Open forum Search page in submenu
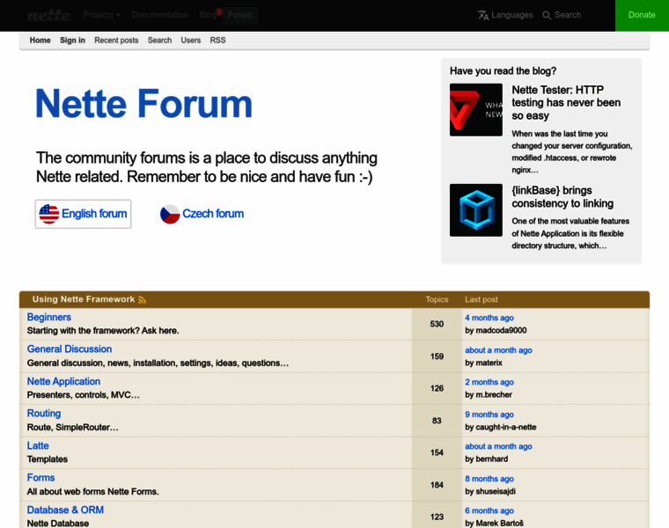The image size is (669, 528). 159,40
